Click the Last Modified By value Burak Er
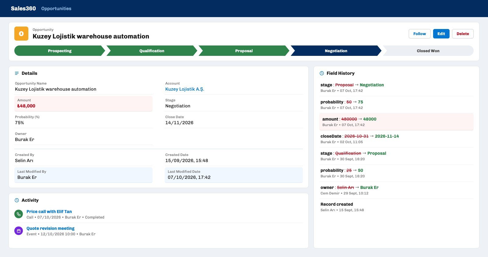 pyautogui.click(x=27, y=177)
